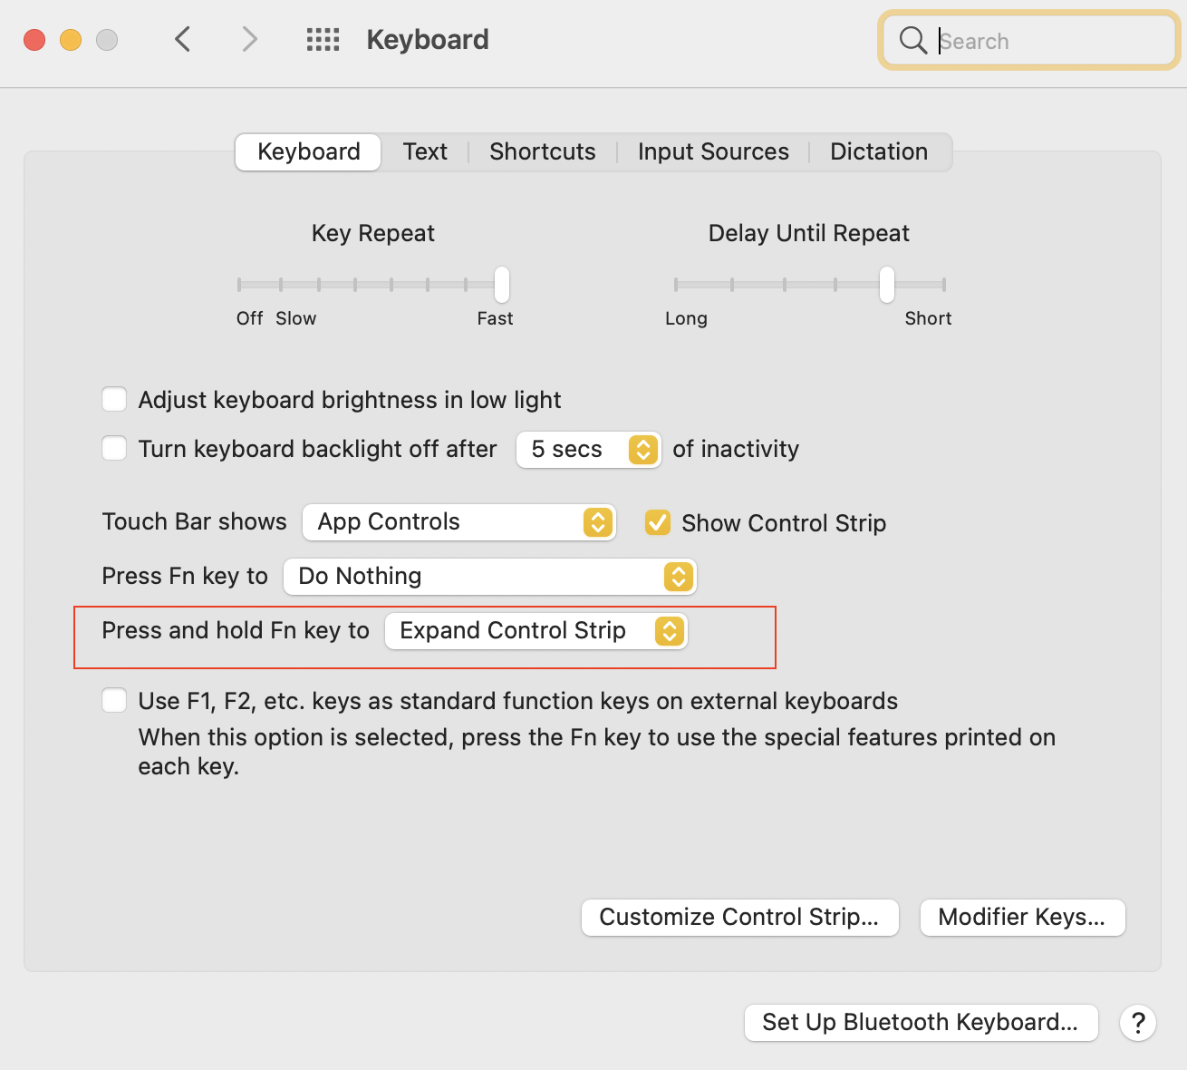Open Press and hold Fn key dropdown
This screenshot has height=1070, width=1187.
(x=536, y=631)
